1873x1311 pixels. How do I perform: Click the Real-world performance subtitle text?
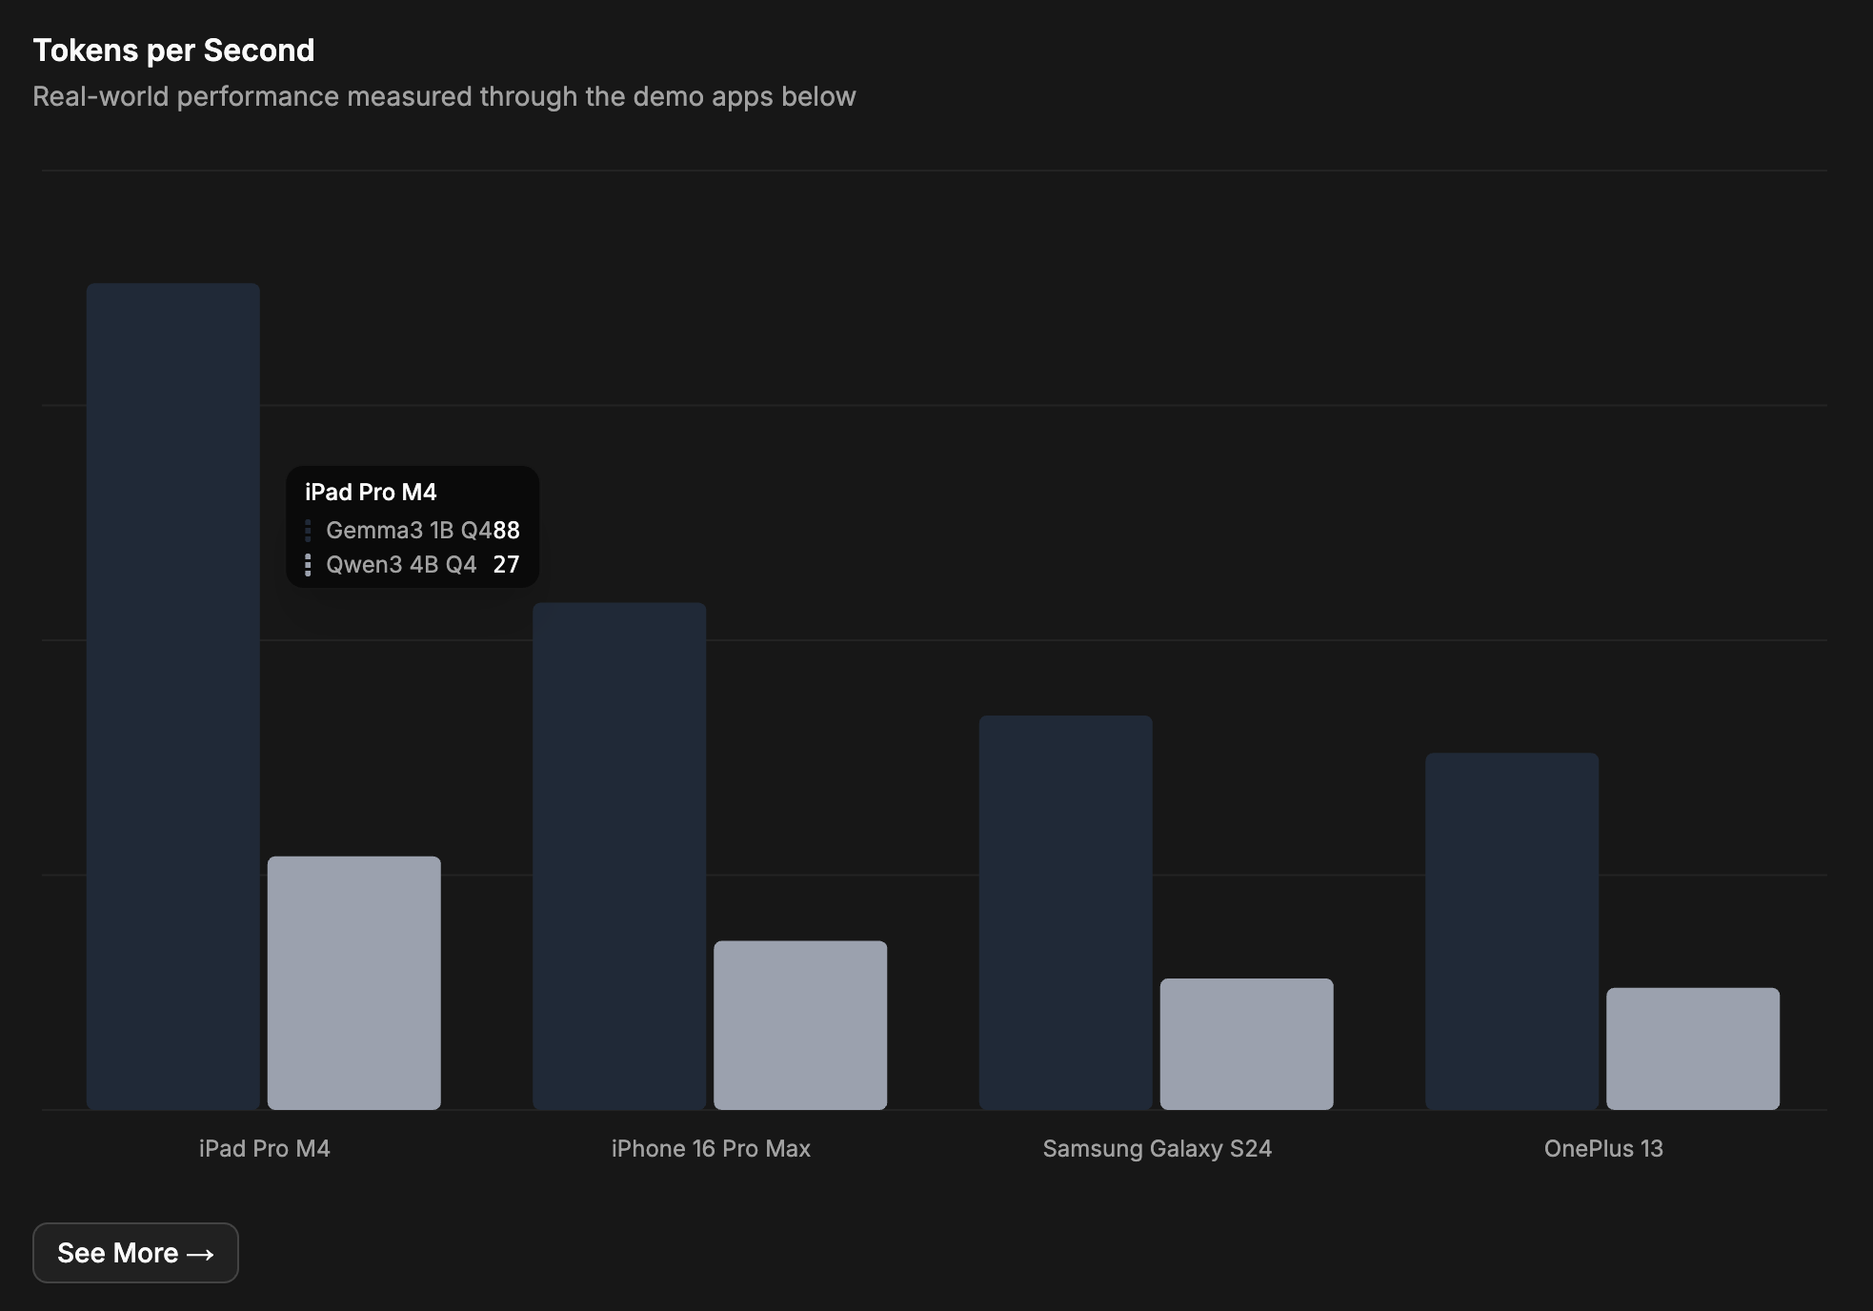[444, 97]
